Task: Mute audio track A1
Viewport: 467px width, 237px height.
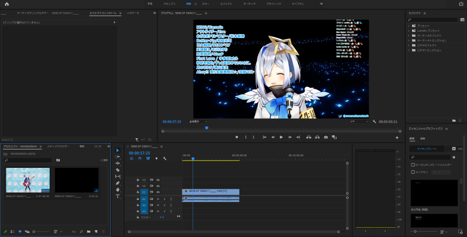Action: coord(158,199)
